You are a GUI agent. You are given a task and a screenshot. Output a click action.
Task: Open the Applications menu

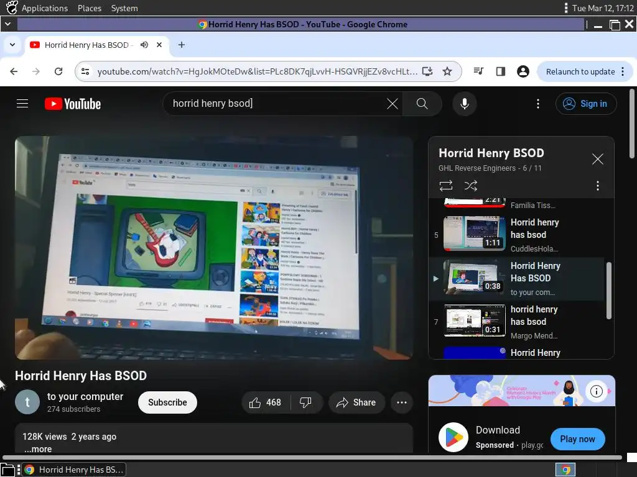point(45,8)
